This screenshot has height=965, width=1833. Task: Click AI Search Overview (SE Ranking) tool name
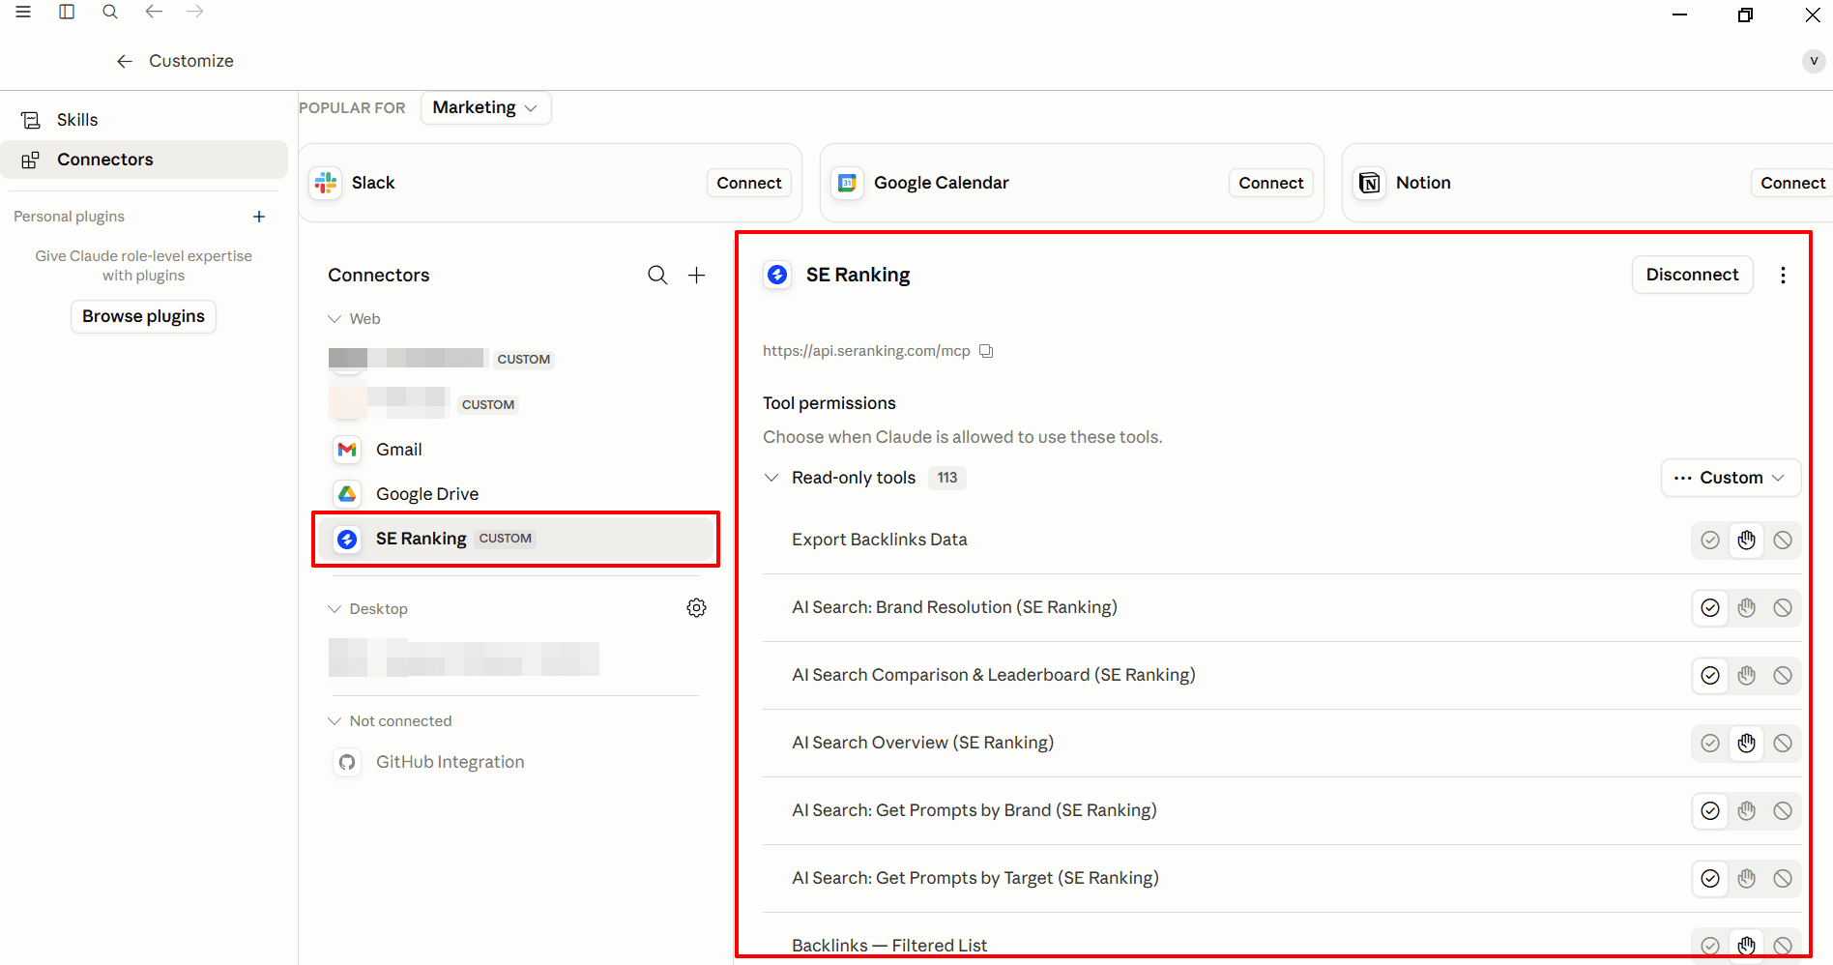[922, 743]
